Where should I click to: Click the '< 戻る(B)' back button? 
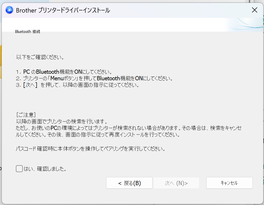coord(129,183)
